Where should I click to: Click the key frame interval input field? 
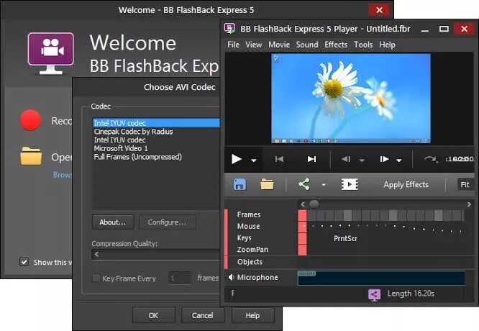coord(179,278)
